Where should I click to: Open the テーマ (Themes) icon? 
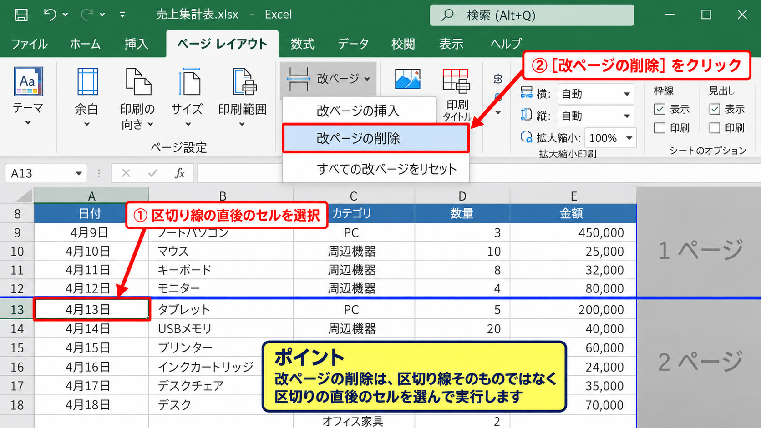pyautogui.click(x=28, y=81)
